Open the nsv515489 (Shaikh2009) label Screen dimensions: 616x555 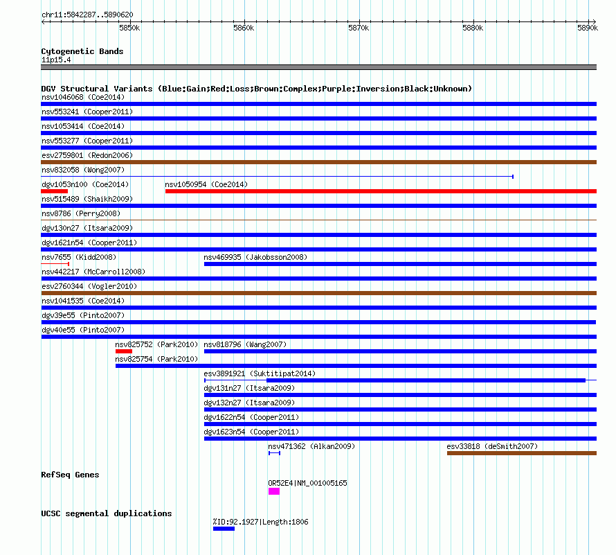coord(87,199)
